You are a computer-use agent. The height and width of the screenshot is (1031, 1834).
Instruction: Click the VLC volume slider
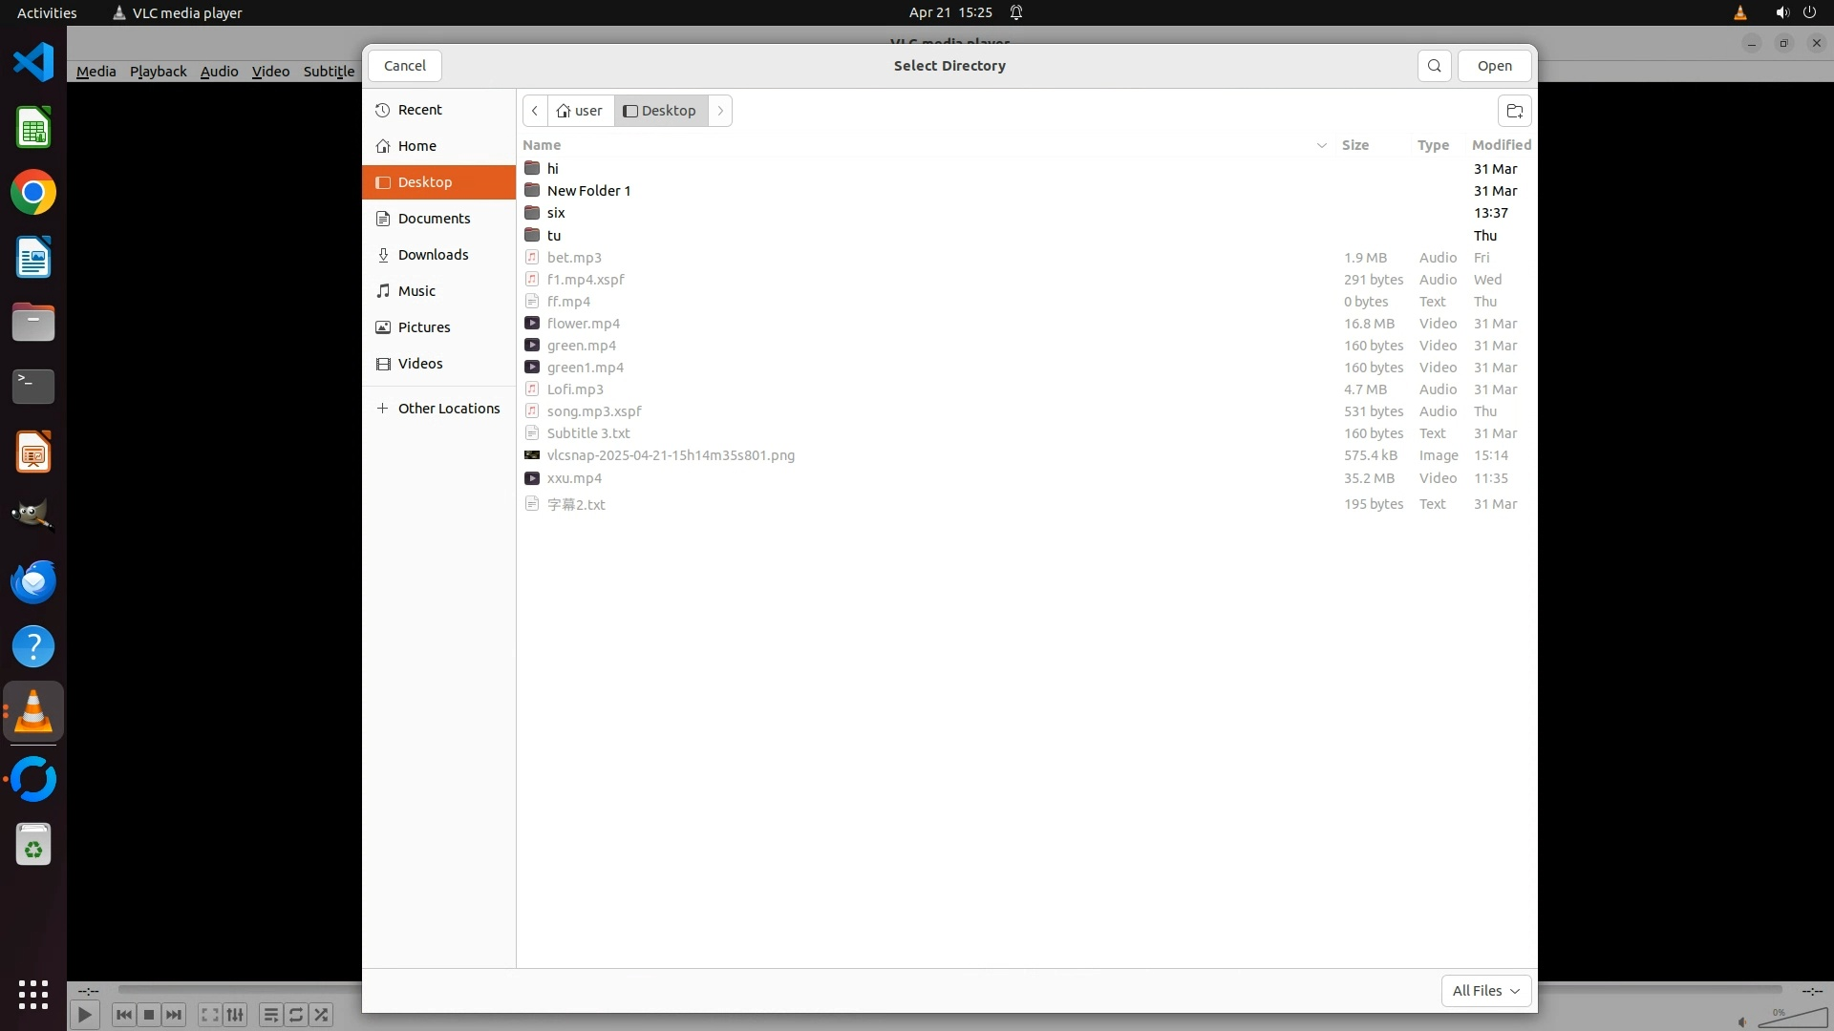1793,1019
